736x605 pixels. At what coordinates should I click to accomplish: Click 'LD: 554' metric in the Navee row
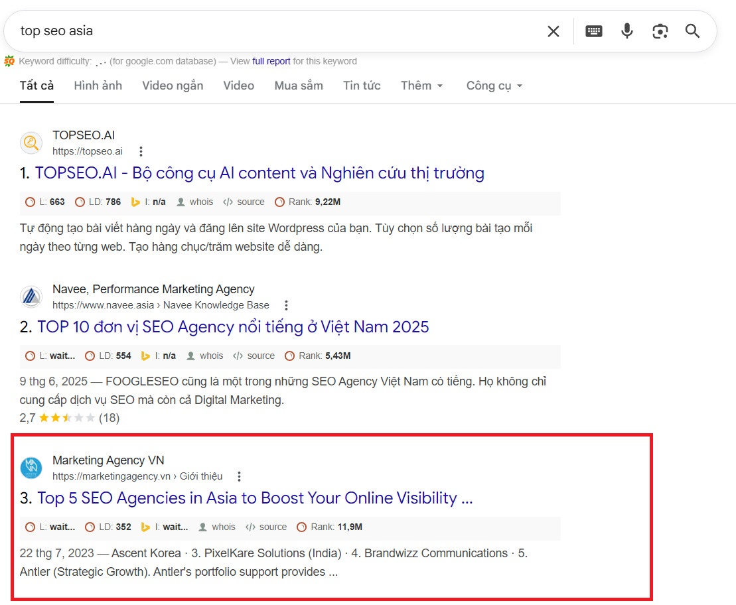[x=108, y=356]
